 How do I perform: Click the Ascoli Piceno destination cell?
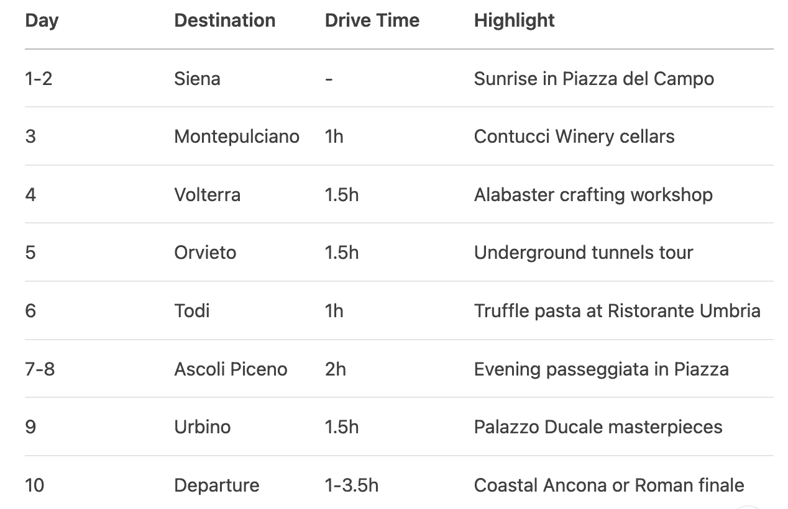click(231, 369)
